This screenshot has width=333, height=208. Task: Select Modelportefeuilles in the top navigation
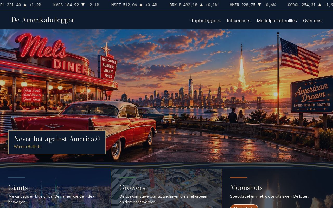[x=277, y=21]
